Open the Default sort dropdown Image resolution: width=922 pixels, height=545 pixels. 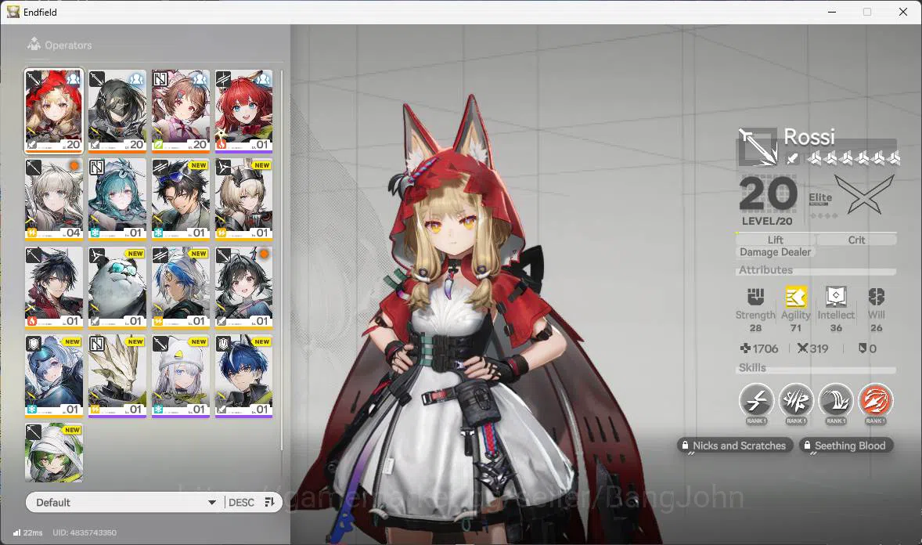(124, 502)
